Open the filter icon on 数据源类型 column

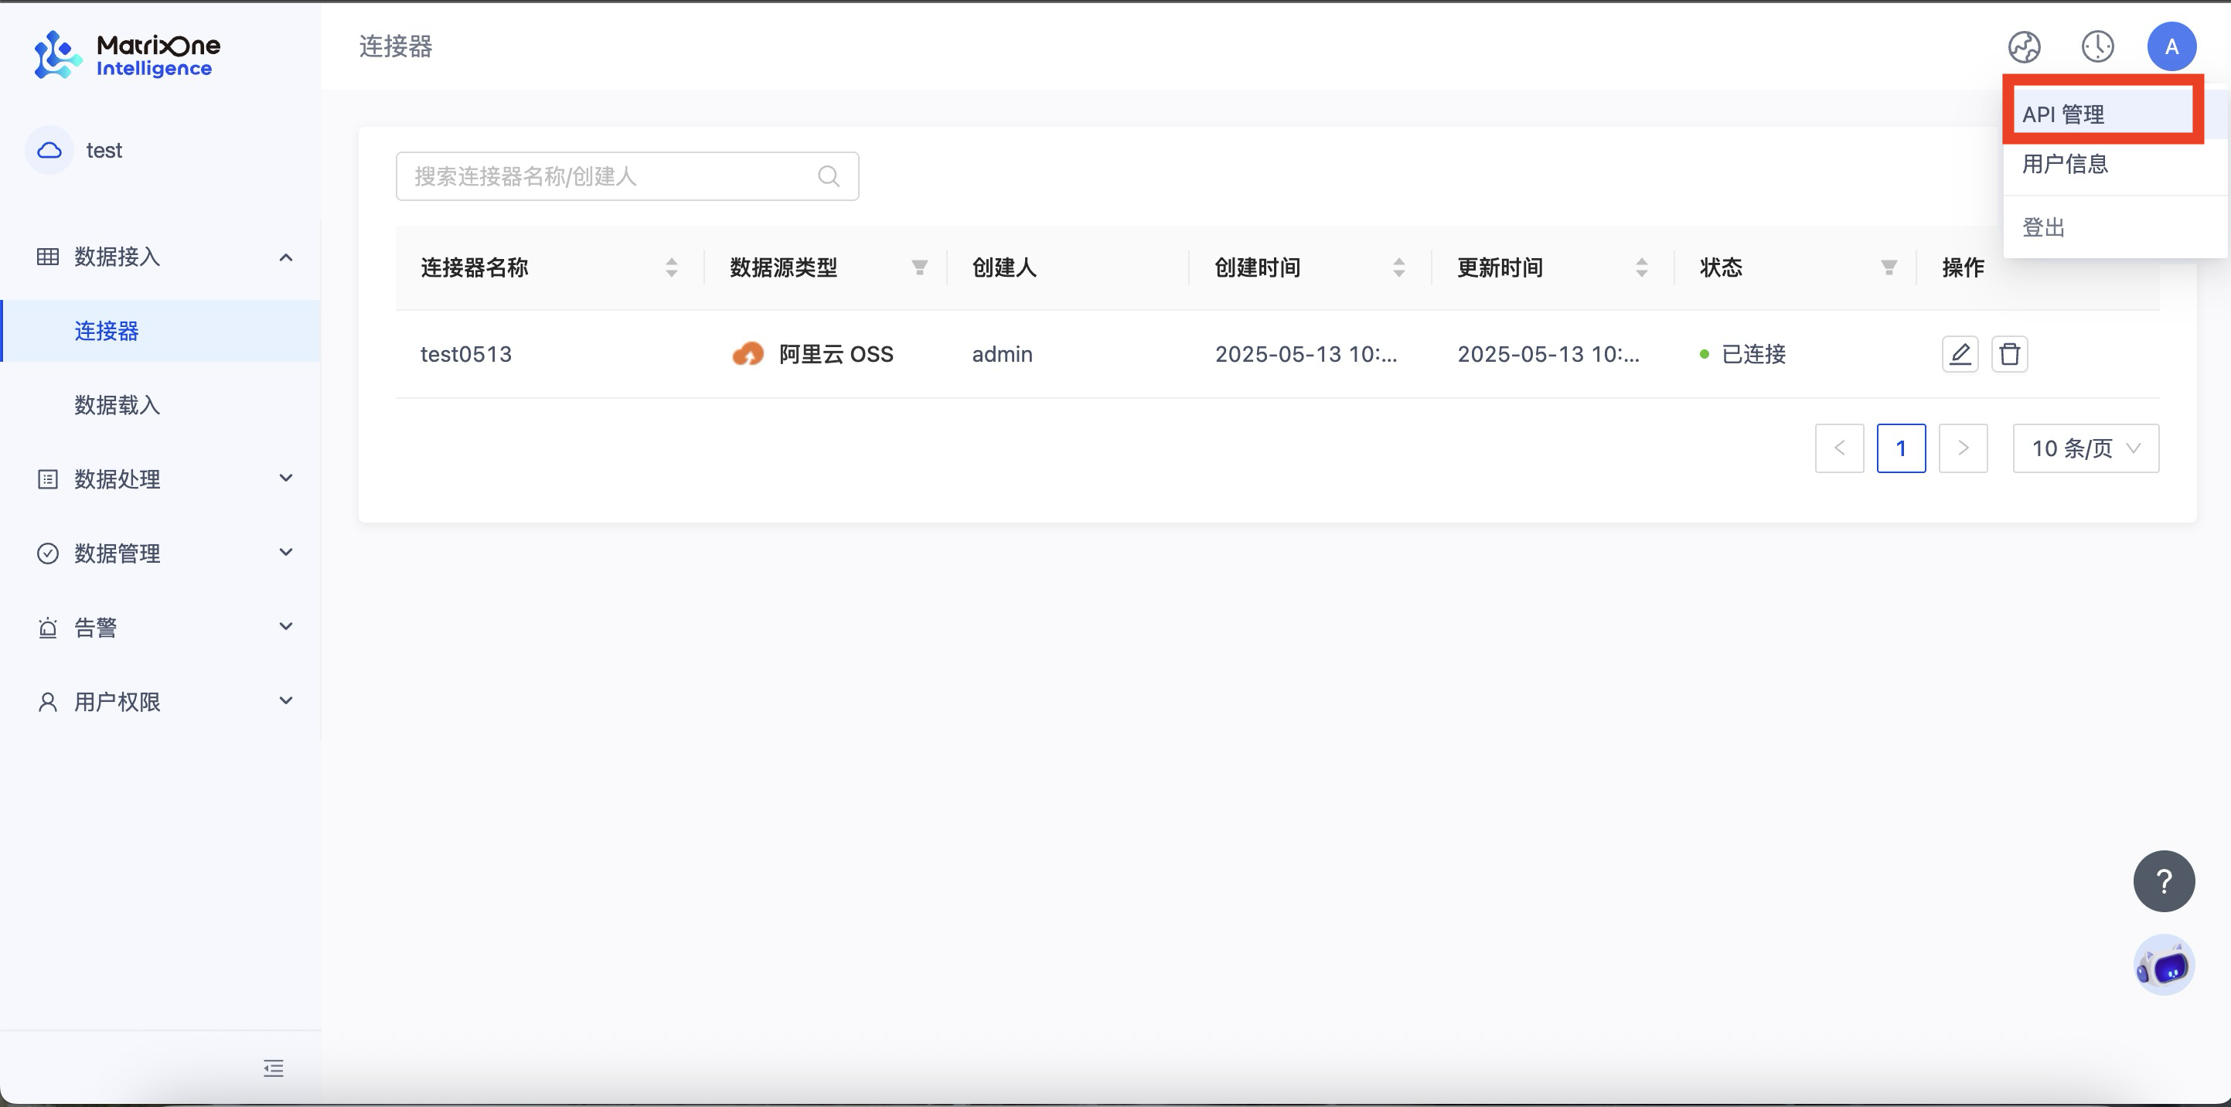click(x=918, y=267)
